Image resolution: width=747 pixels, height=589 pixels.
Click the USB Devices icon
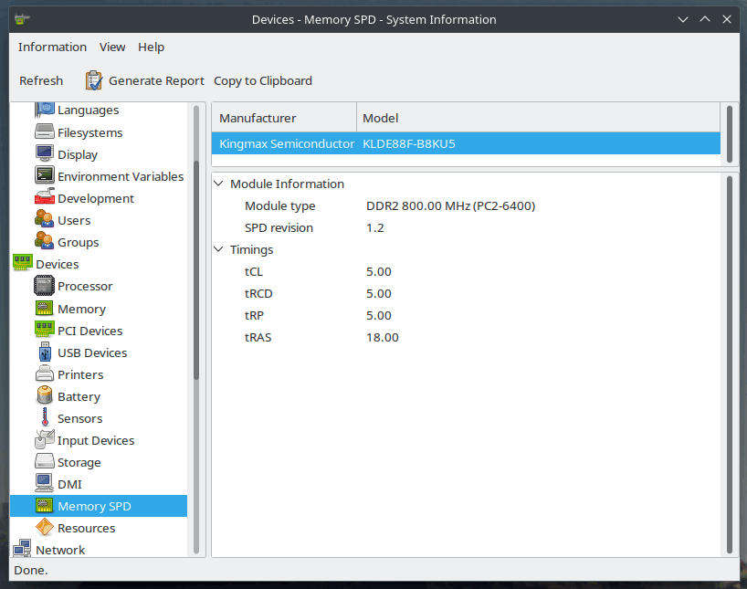pyautogui.click(x=44, y=352)
